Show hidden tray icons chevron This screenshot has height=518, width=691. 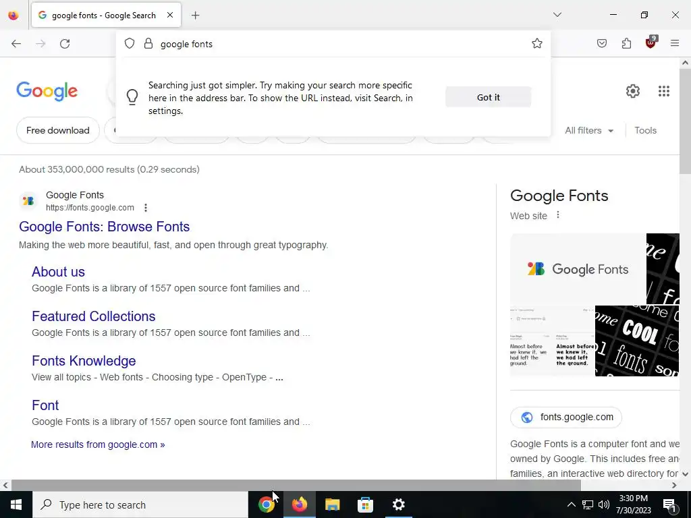click(x=571, y=505)
